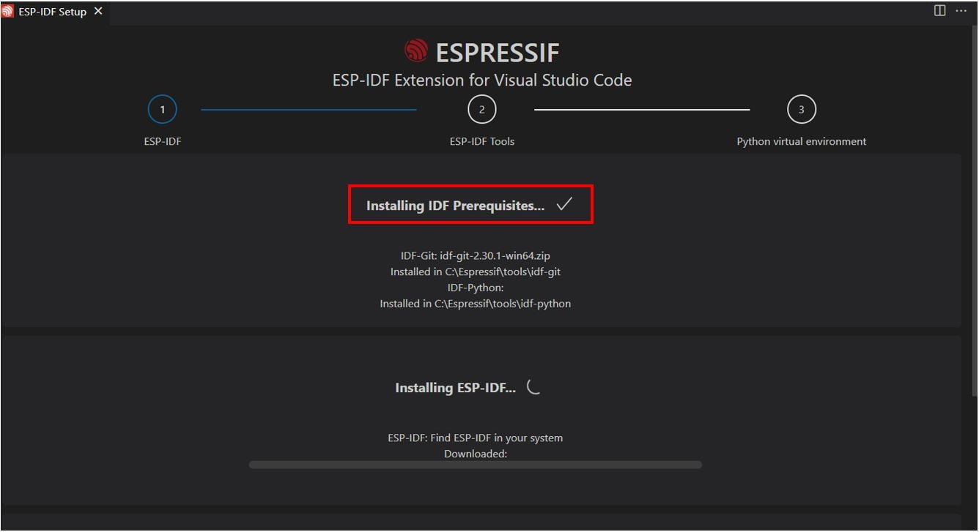The image size is (979, 532).
Task: Click the checkmark beside Installing IDF Prerequisites
Action: click(x=564, y=205)
